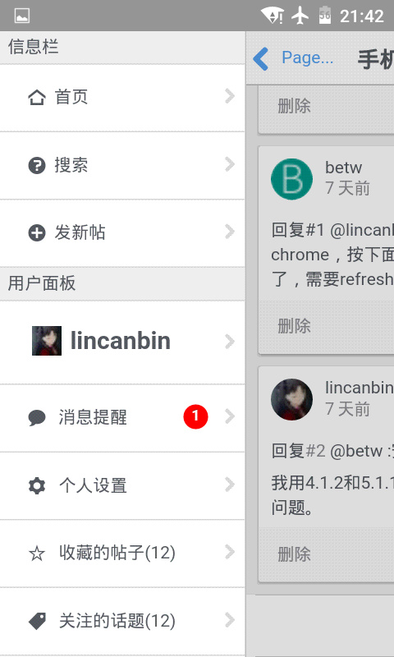394x657 pixels.
Task: Tap the plus icon for 发新帖
Action: pyautogui.click(x=37, y=232)
